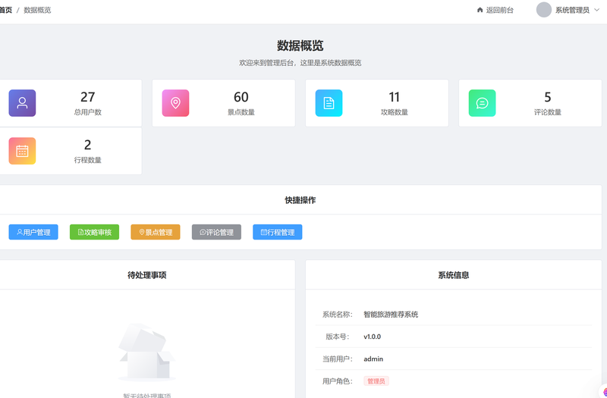The width and height of the screenshot is (607, 398).
Task: Click the pink location pin attractions icon
Action: [x=175, y=103]
